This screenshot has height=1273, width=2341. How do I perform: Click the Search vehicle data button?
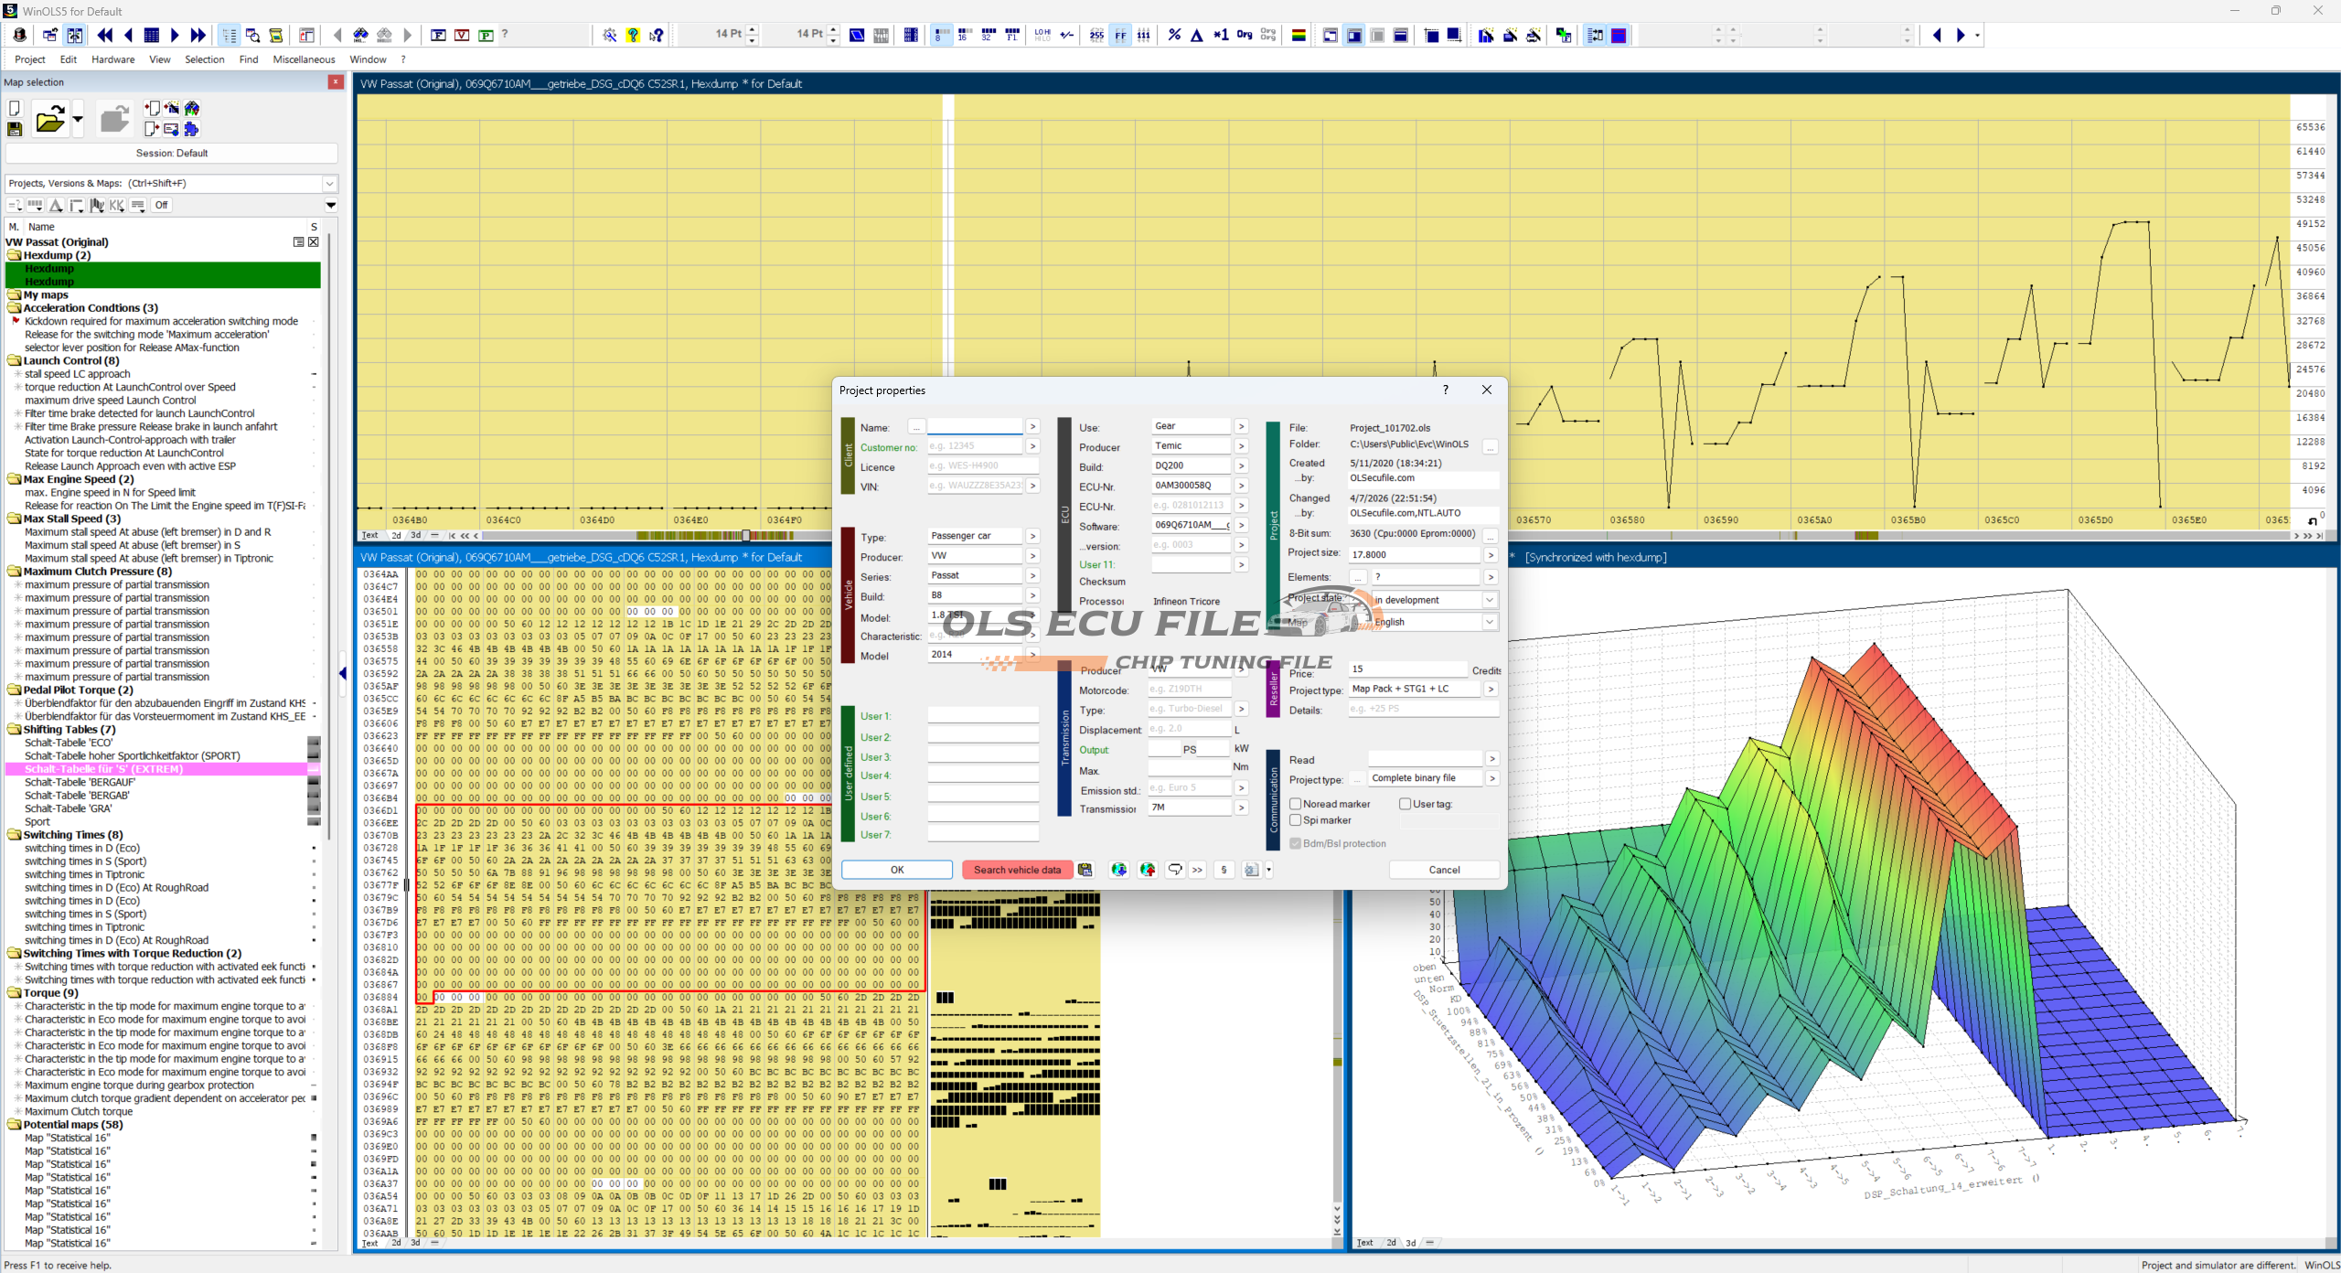tap(1017, 870)
